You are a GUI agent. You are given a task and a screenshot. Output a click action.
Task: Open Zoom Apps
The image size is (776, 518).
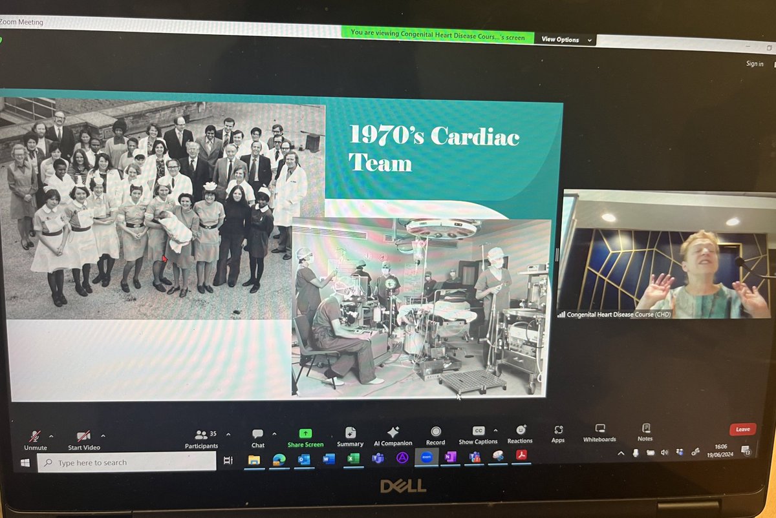[x=558, y=434]
